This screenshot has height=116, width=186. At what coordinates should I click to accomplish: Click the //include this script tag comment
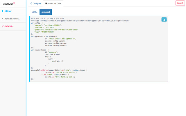coord(47,19)
